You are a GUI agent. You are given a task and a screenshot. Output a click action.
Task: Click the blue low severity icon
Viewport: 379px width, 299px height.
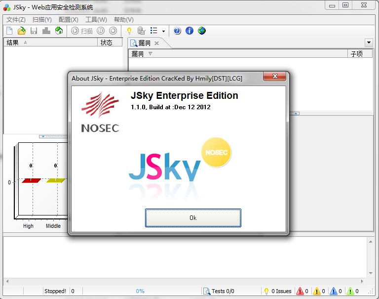tap(334, 291)
